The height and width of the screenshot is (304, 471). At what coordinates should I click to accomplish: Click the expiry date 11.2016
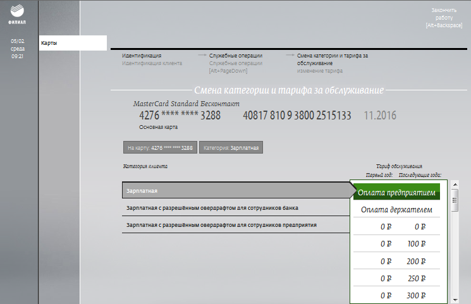(380, 116)
